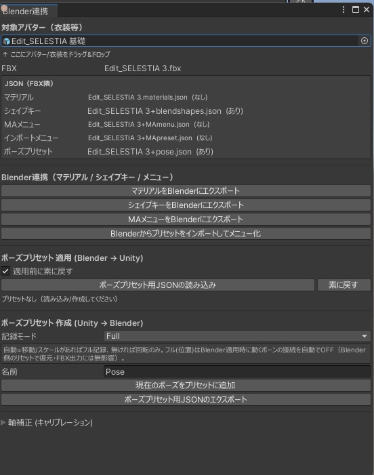This screenshot has width=374, height=475.
Task: Click シェイプキーをBlenderにエクスポート button
Action: click(x=186, y=205)
